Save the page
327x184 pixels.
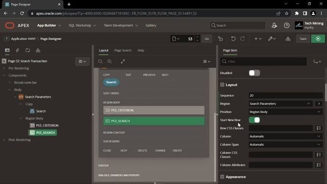[x=303, y=39]
